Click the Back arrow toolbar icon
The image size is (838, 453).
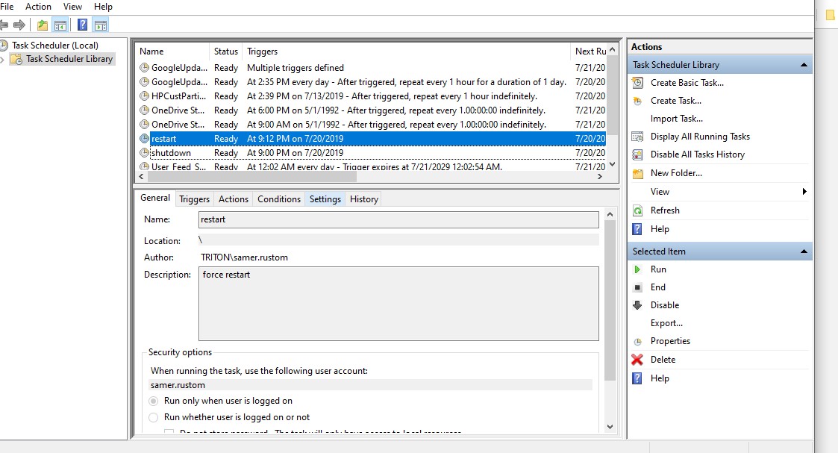tap(4, 25)
